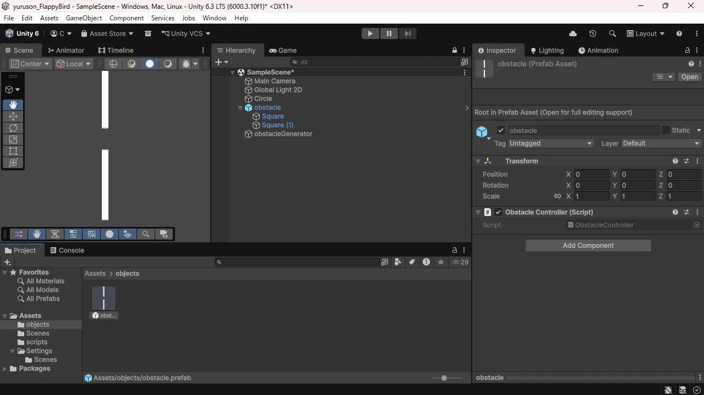This screenshot has height=395, width=704.
Task: Select the Rotate tool
Action: (x=13, y=127)
